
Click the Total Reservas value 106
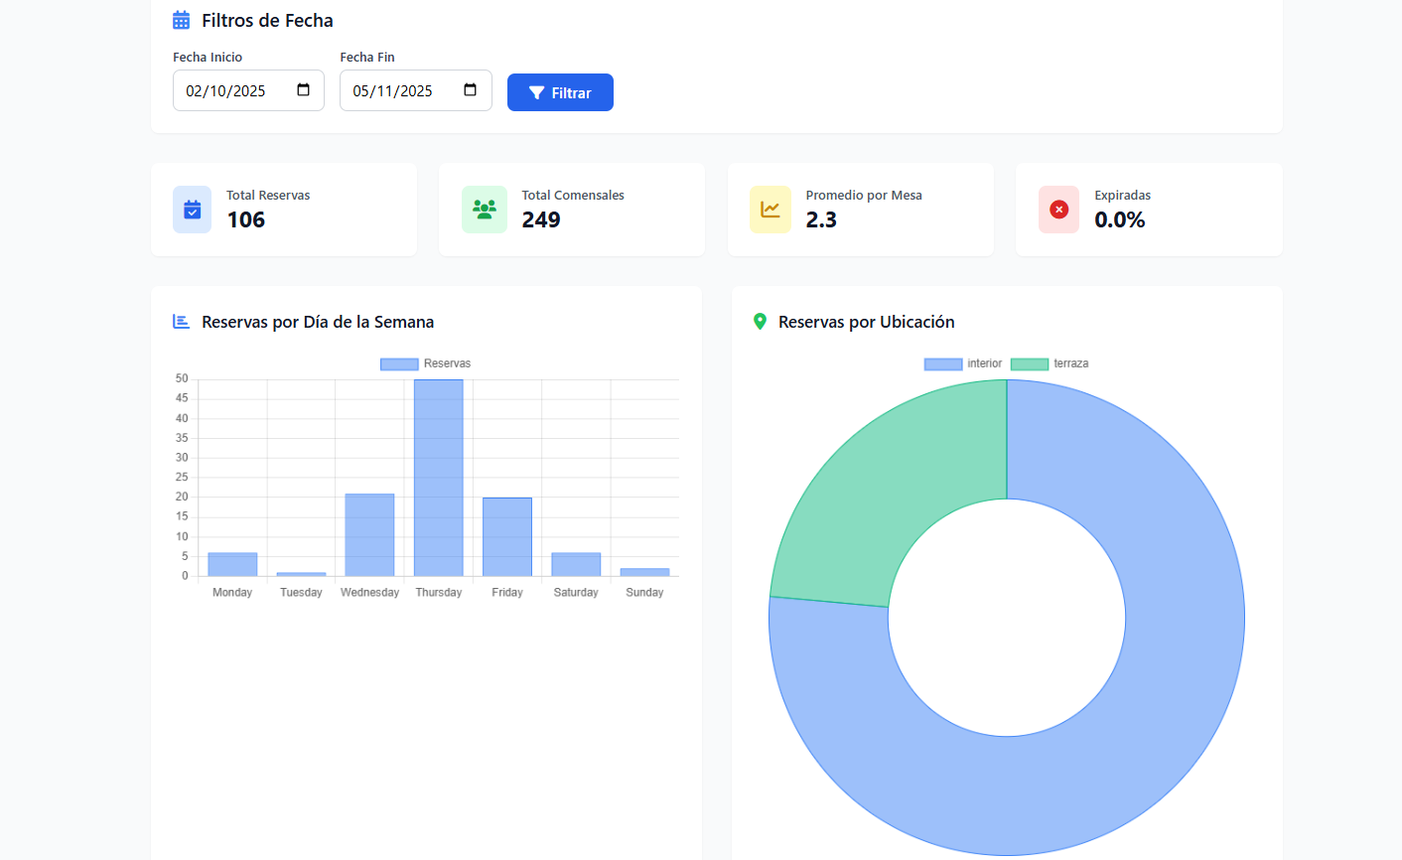(247, 219)
